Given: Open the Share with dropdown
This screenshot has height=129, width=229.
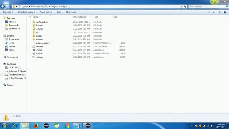Looking at the screenshot, I should pos(46,12).
